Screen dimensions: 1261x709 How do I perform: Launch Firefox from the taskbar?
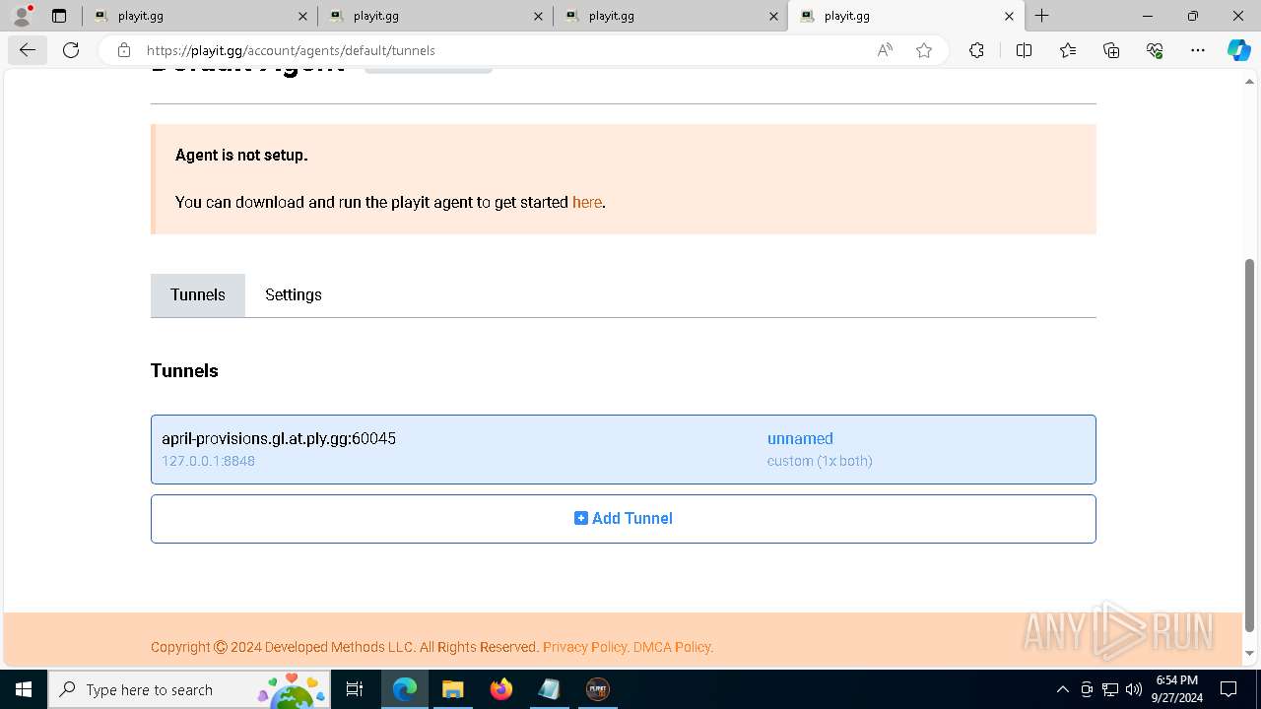click(501, 689)
